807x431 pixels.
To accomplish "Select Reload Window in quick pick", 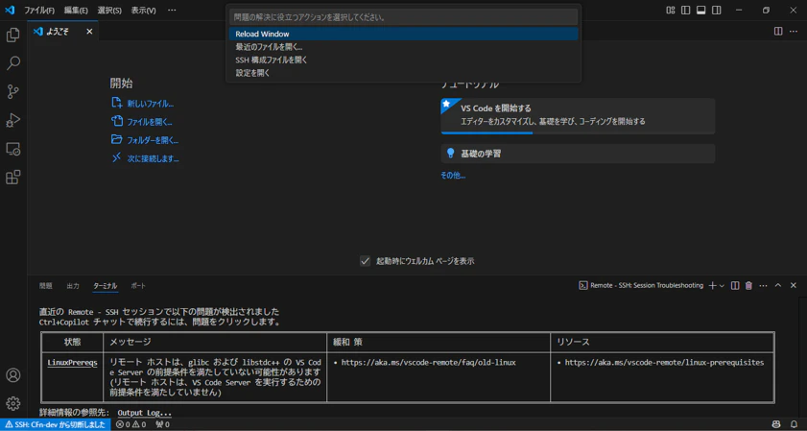I will (403, 34).
